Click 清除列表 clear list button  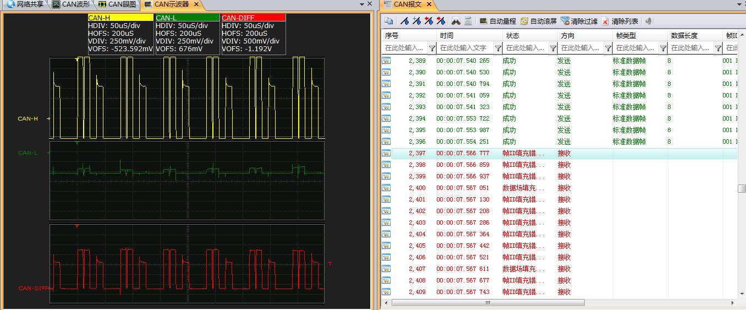pos(620,21)
